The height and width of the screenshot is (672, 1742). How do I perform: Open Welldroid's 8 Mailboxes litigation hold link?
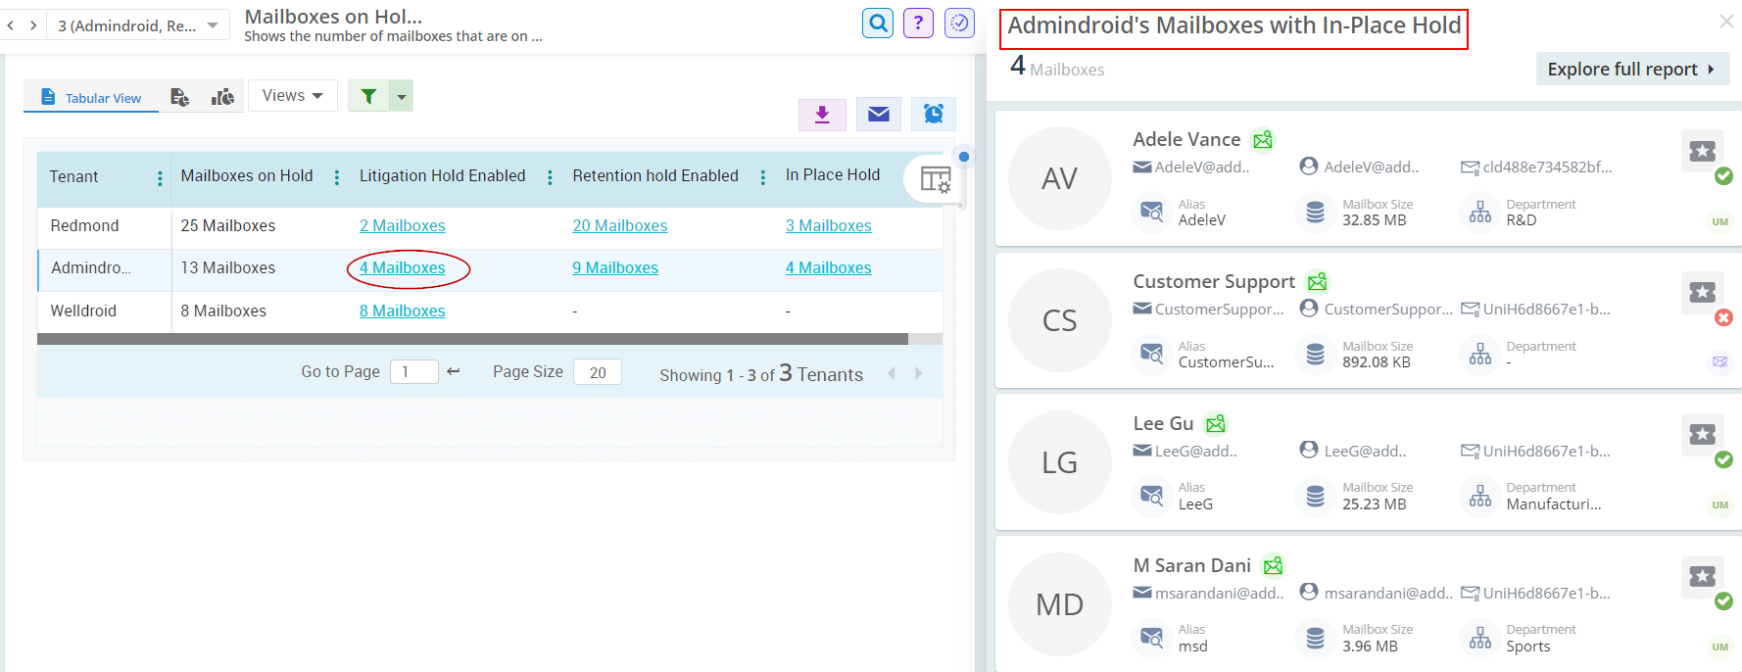402,311
